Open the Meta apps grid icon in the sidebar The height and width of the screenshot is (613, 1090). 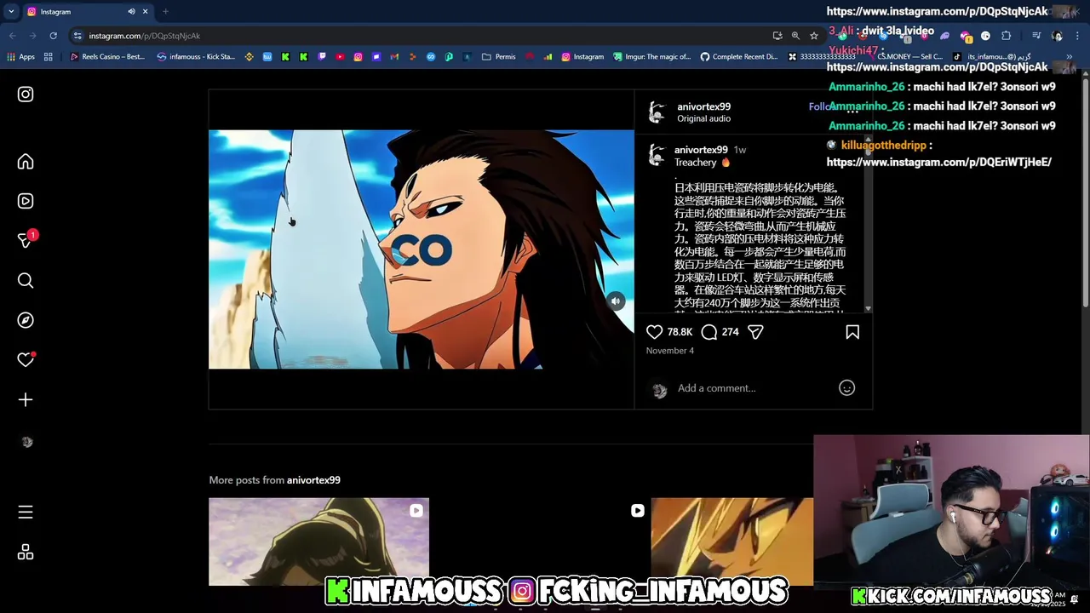tap(26, 553)
